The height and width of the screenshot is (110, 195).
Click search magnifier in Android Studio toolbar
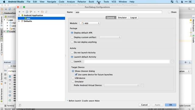tap(189, 9)
